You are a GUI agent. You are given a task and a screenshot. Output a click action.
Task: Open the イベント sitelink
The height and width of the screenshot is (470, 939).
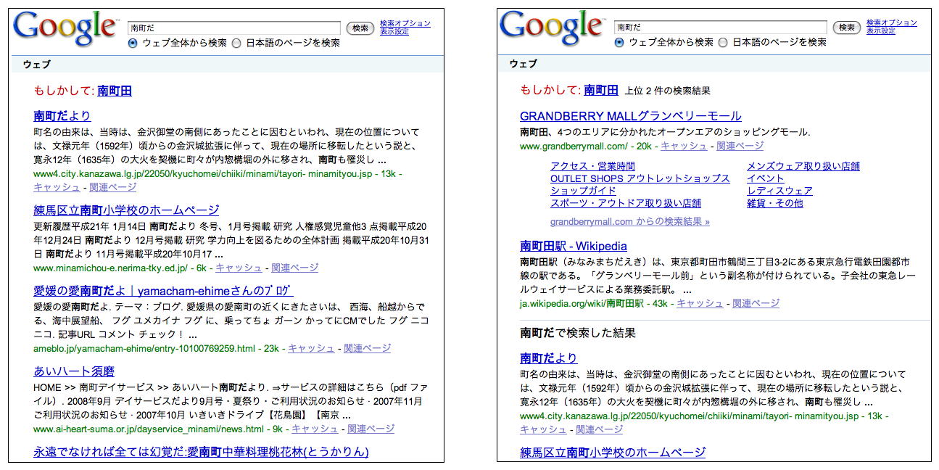(766, 178)
